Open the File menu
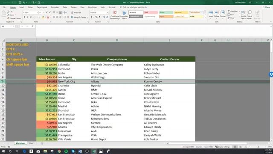 4,7
